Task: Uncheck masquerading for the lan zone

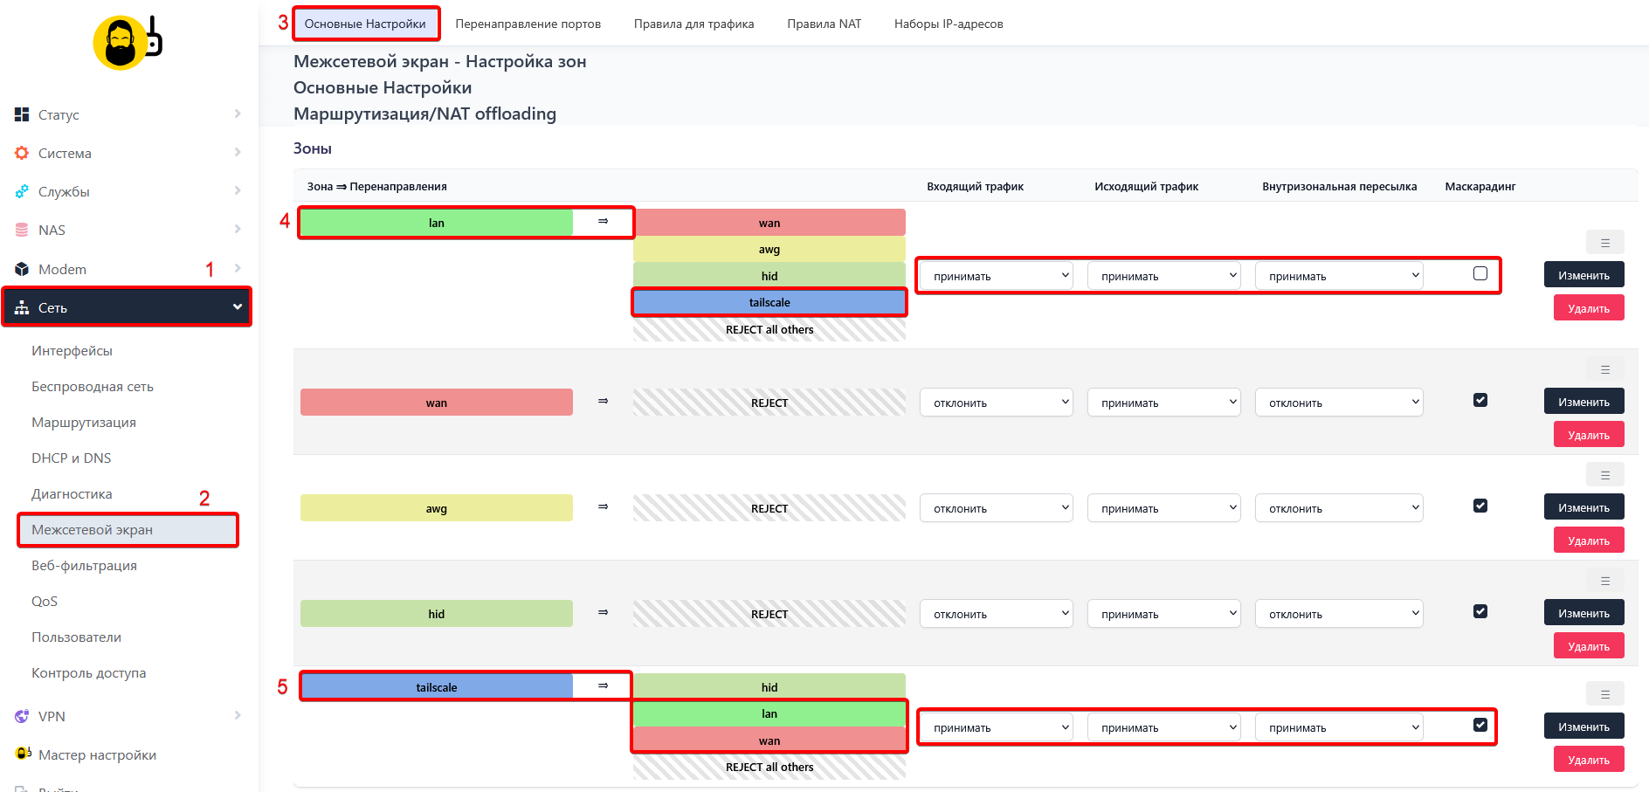Action: [x=1480, y=273]
